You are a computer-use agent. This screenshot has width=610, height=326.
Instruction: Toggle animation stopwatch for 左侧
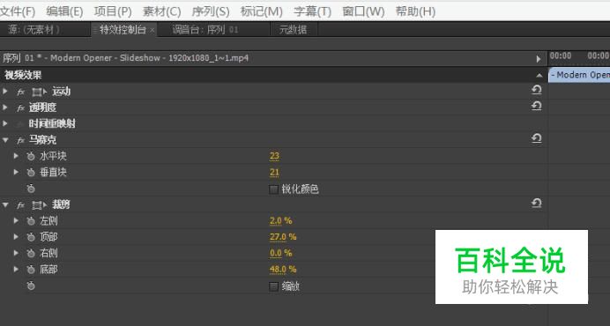(x=31, y=221)
